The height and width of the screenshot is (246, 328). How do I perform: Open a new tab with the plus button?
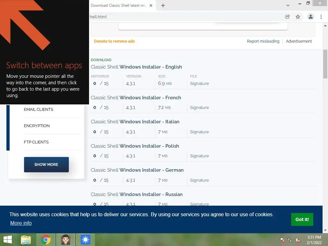(x=163, y=6)
